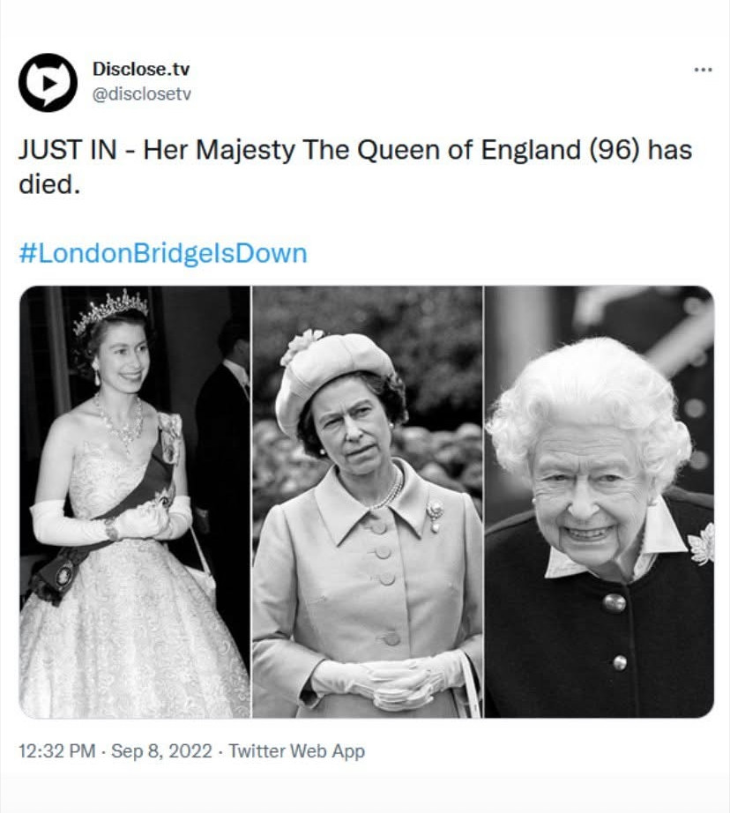Click the Sep 8, 2022 date

[161, 751]
